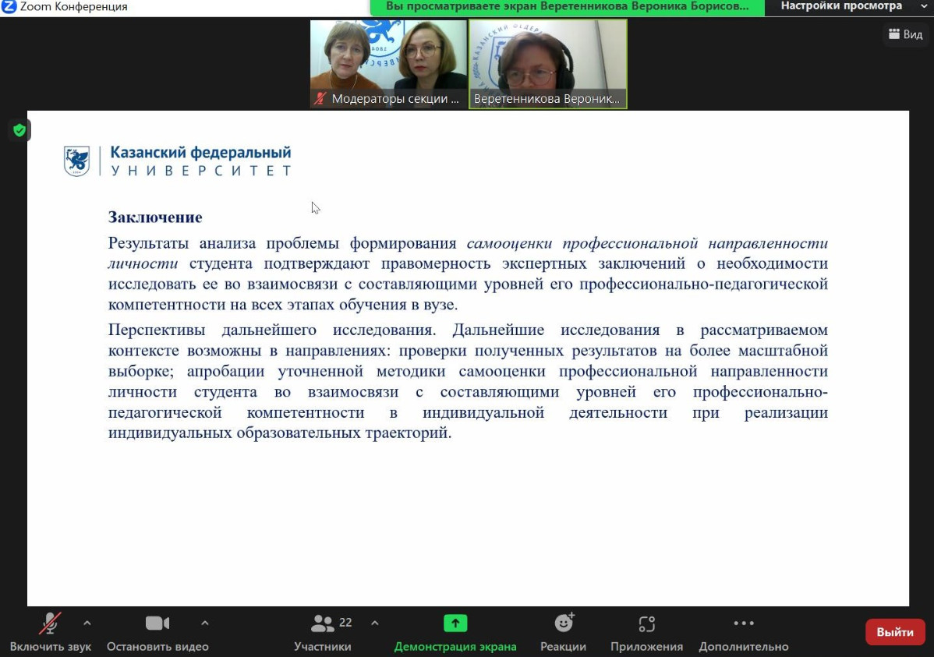Click the Участники participants icon

click(322, 623)
